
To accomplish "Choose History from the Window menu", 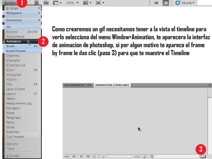I will tap(22, 79).
